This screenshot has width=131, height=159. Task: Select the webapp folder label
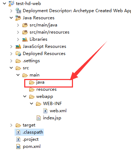pyautogui.click(x=44, y=96)
